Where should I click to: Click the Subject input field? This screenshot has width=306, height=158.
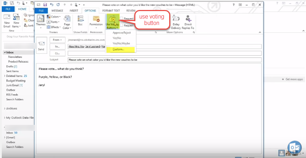pos(165,60)
